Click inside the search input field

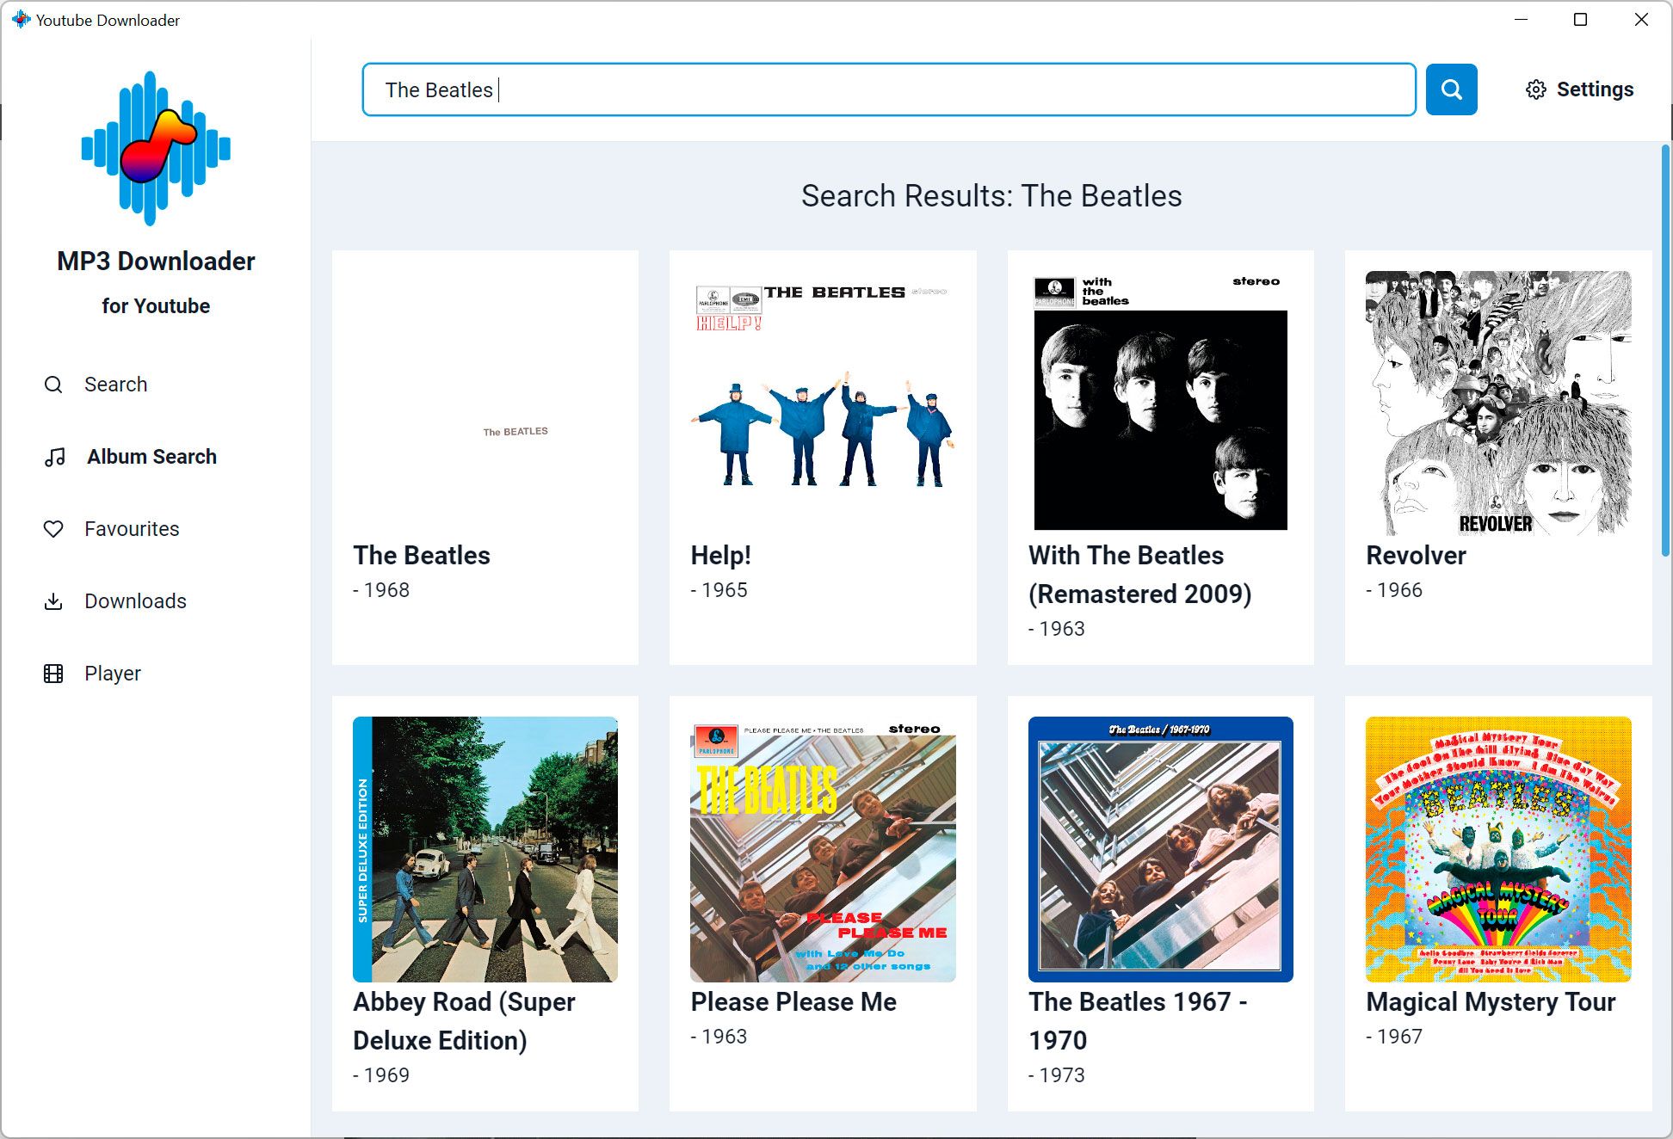click(x=887, y=89)
